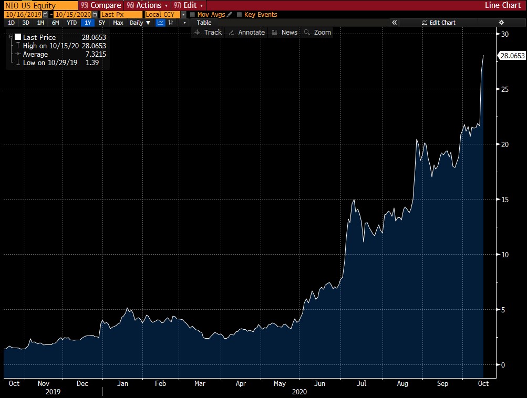Click the Last Px field
527x398 pixels.
pyautogui.click(x=121, y=15)
